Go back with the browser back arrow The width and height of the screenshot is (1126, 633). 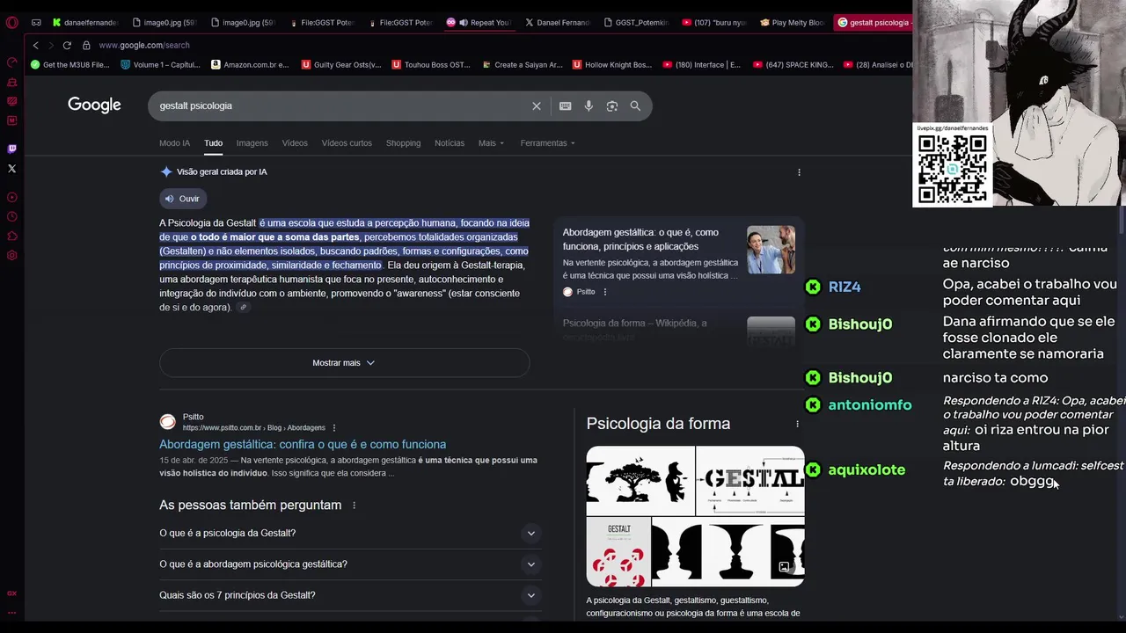pos(35,45)
